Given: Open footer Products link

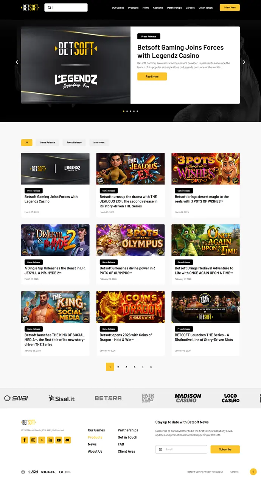Looking at the screenshot, I should click(x=95, y=437).
